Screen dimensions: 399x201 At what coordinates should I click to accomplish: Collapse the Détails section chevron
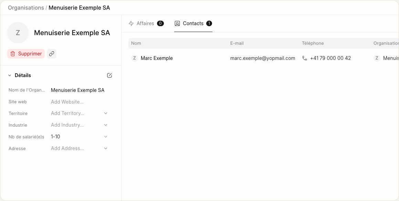[x=10, y=75]
